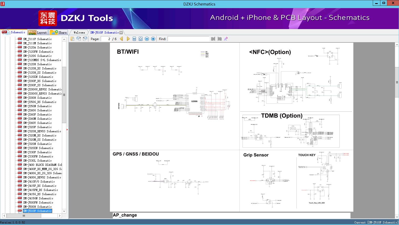Viewport: 399px width, 225px height.
Task: Go to the next page
Action: pyautogui.click(x=128, y=39)
